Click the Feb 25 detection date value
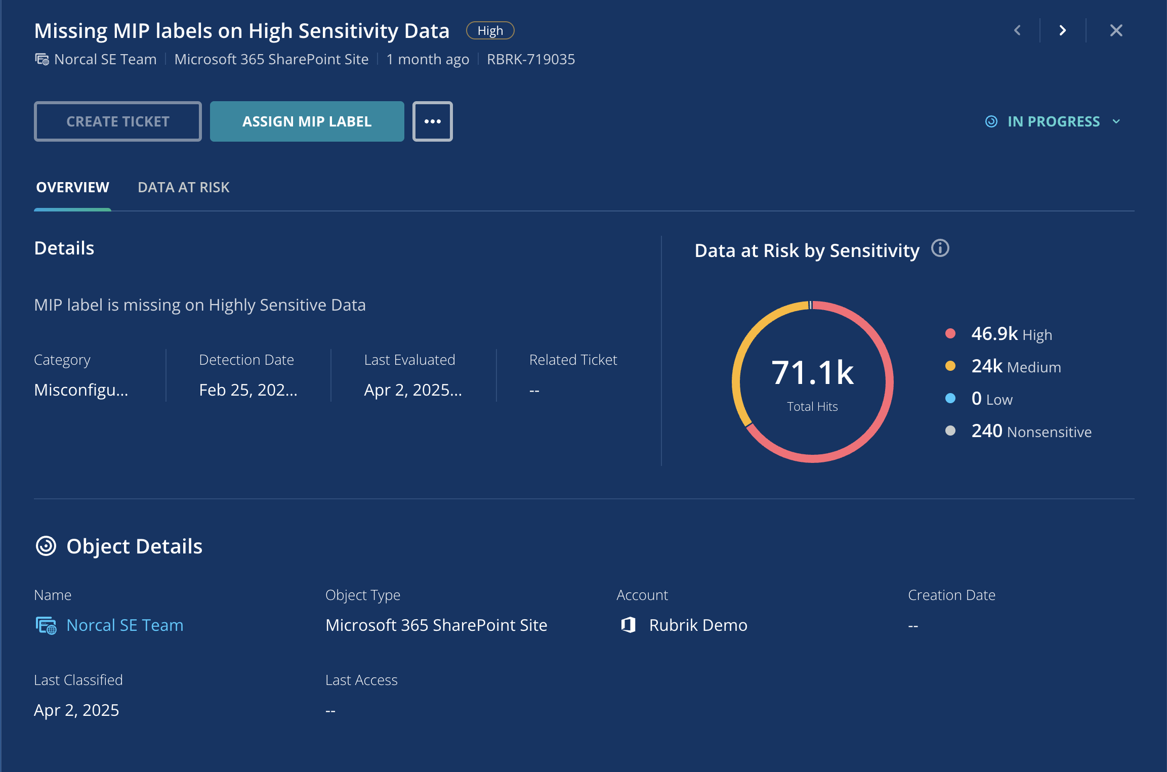This screenshot has width=1167, height=772. [248, 390]
